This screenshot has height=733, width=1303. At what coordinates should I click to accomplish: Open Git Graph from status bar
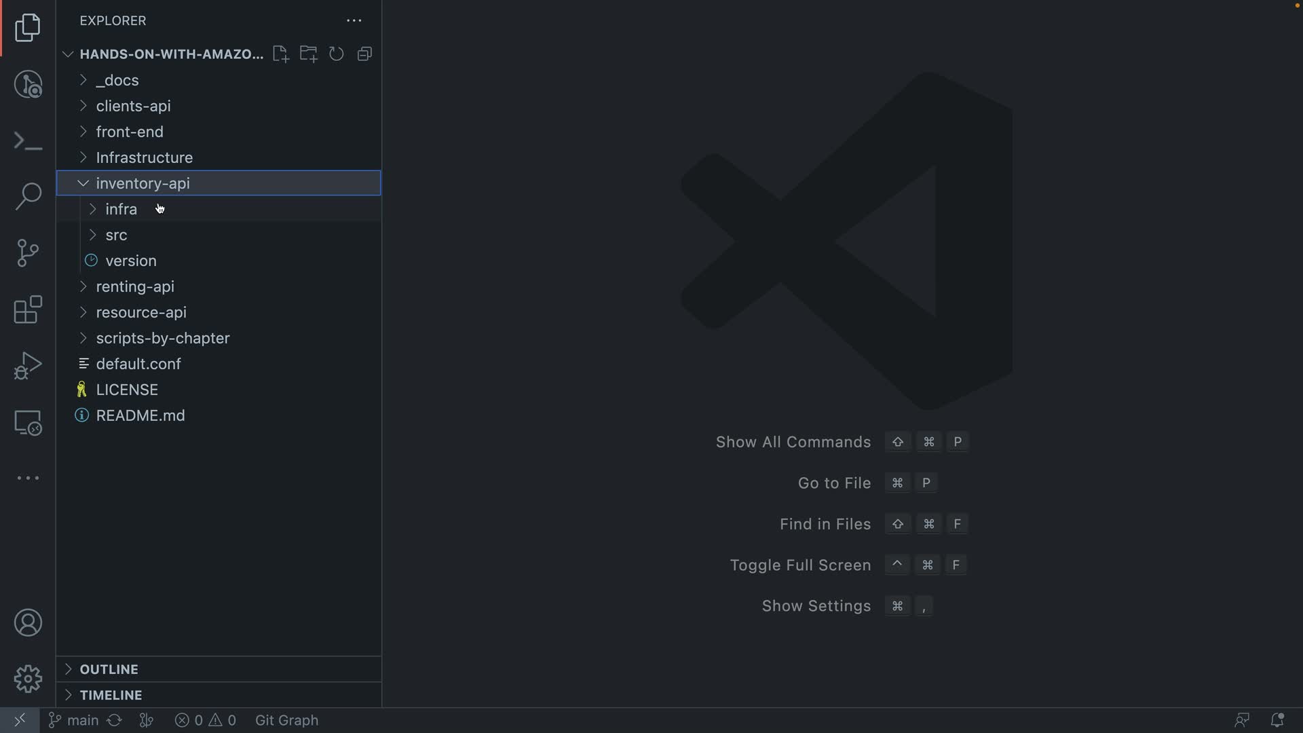[x=286, y=720]
